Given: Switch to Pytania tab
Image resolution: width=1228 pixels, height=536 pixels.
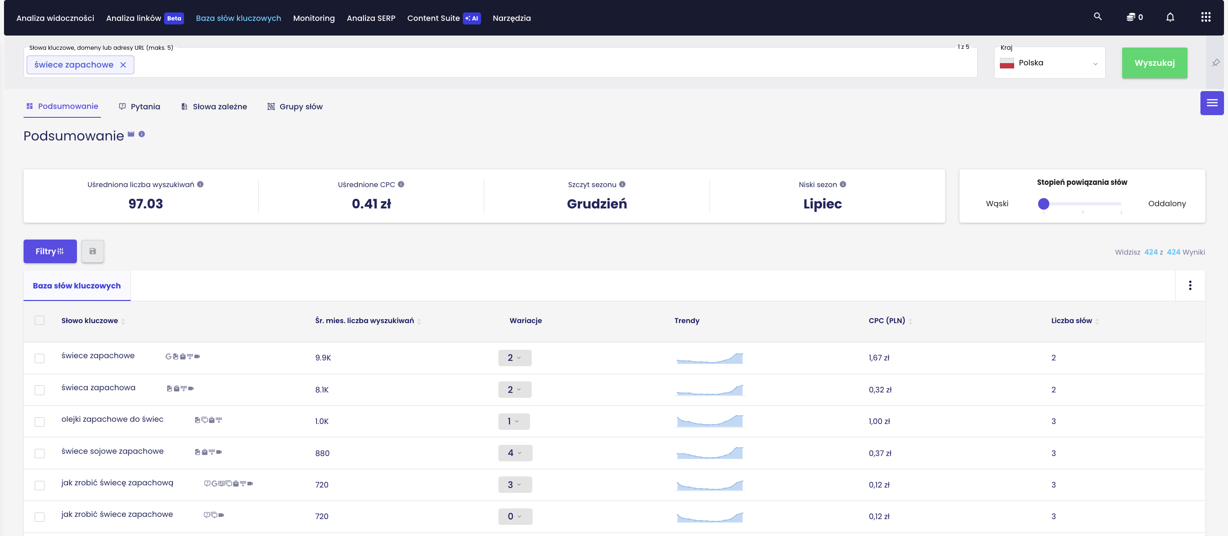Looking at the screenshot, I should coord(139,107).
